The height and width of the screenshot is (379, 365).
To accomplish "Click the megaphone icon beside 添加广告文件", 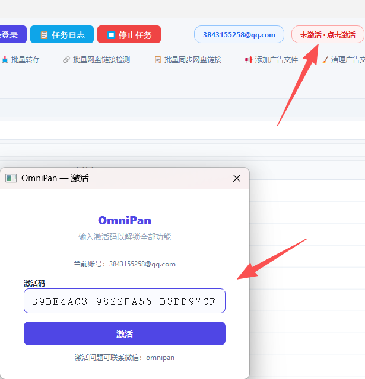I will tap(249, 60).
